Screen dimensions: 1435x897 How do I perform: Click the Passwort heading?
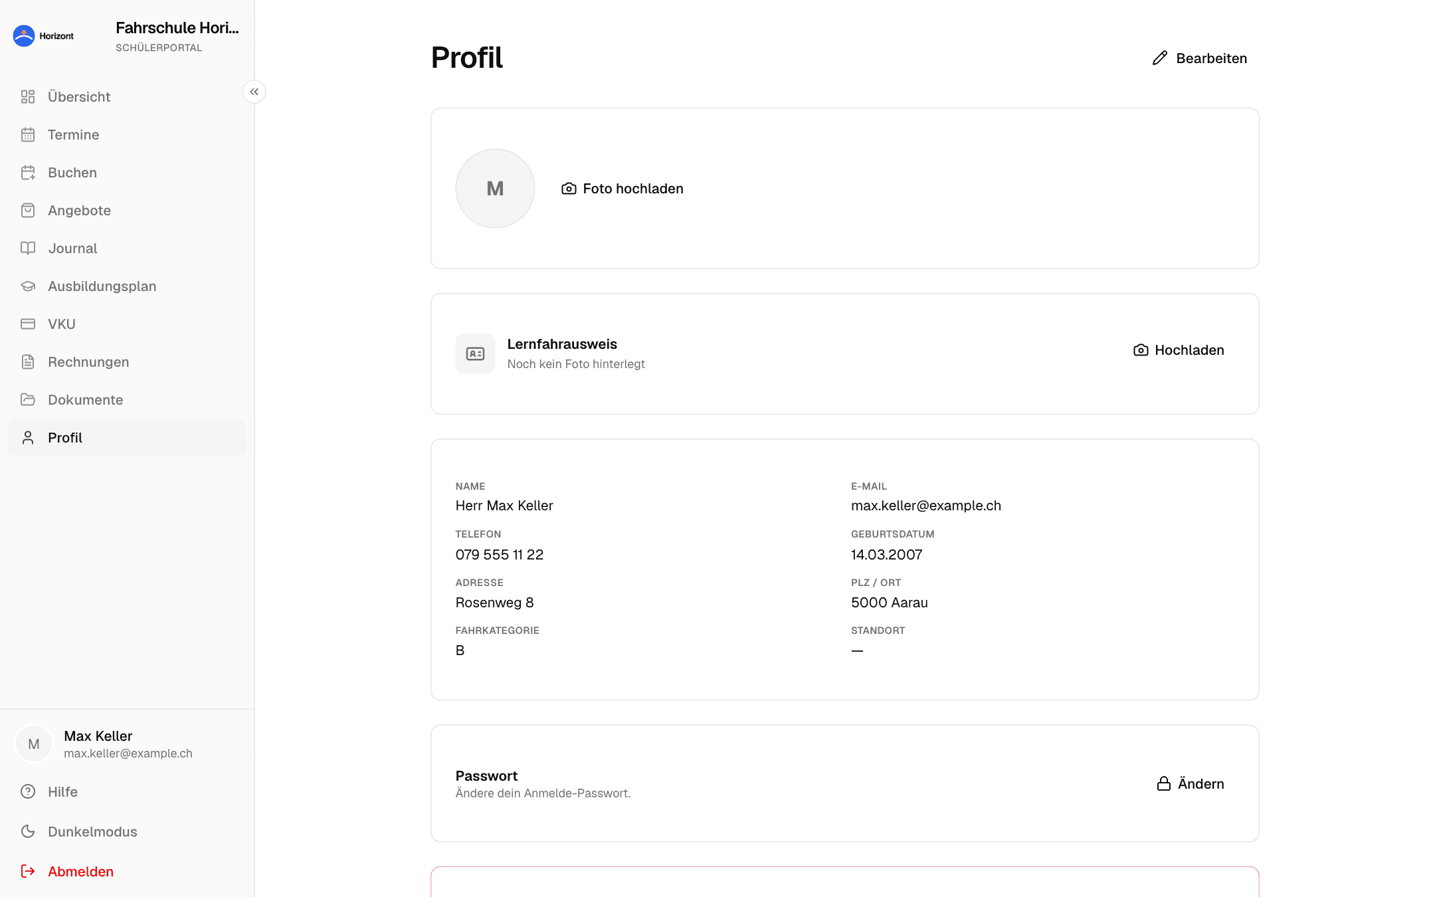tap(486, 776)
